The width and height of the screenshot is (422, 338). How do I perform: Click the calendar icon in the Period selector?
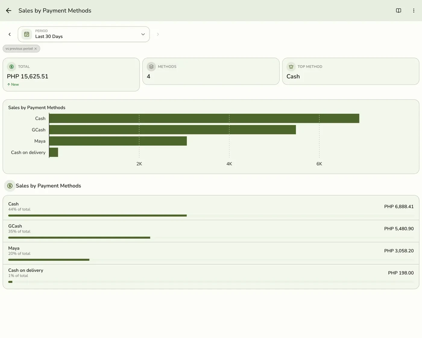click(x=27, y=34)
